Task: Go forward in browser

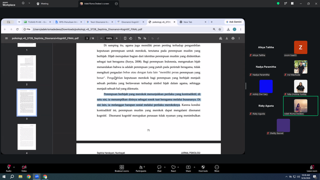Action: click(11, 29)
